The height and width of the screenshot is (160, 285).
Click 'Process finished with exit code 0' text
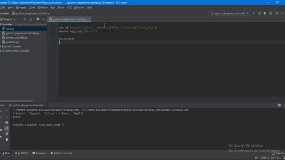tap(38, 125)
